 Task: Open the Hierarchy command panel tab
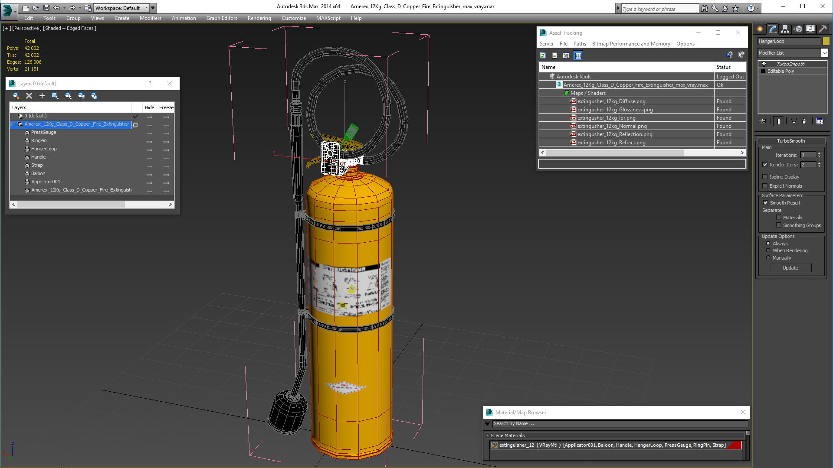pos(785,29)
